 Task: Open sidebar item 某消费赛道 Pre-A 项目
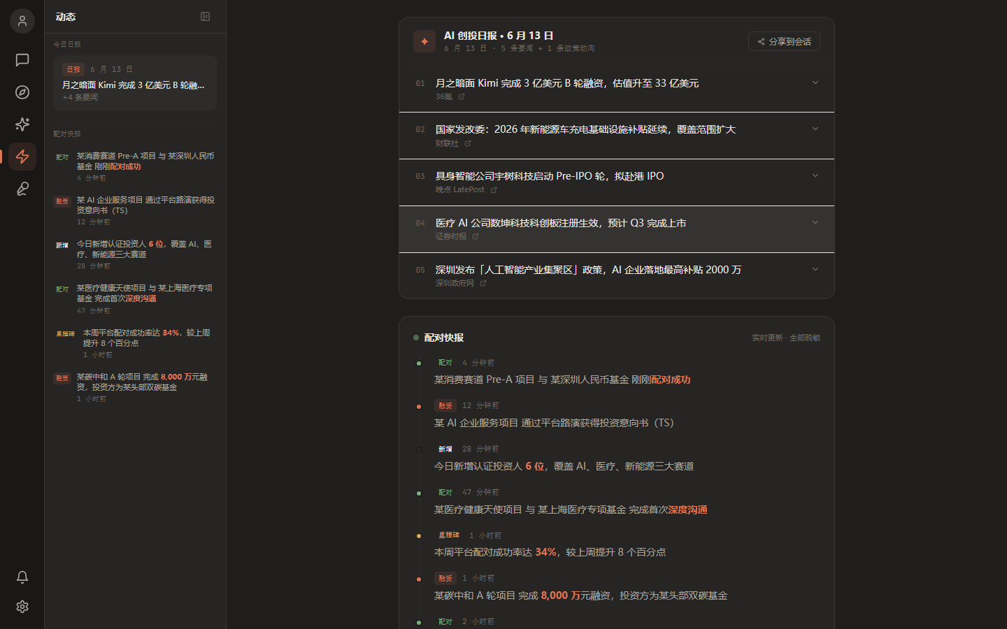pos(135,166)
